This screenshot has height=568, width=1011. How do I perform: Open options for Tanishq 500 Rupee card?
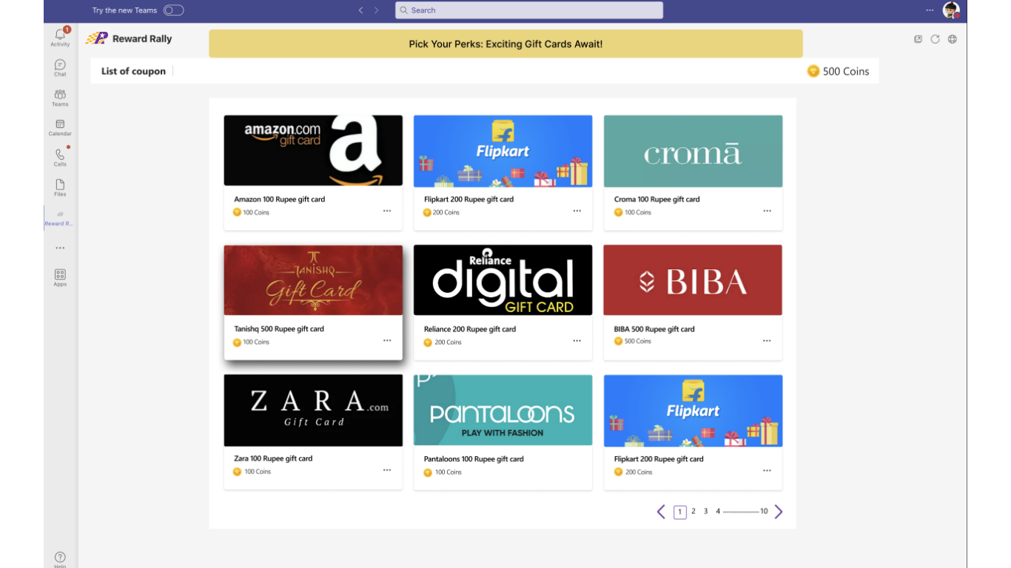[387, 341]
